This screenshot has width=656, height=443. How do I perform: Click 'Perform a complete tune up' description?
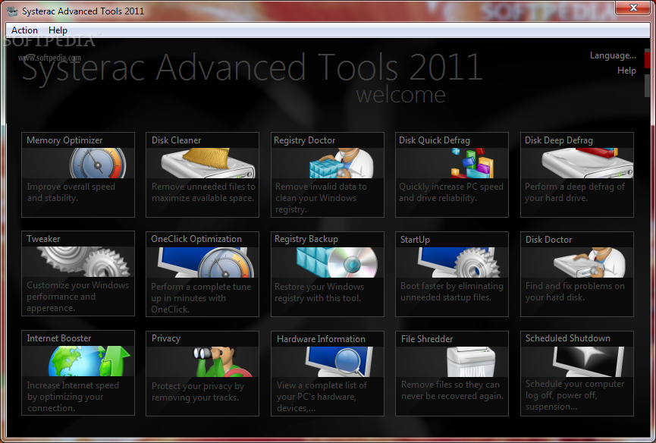[201, 298]
